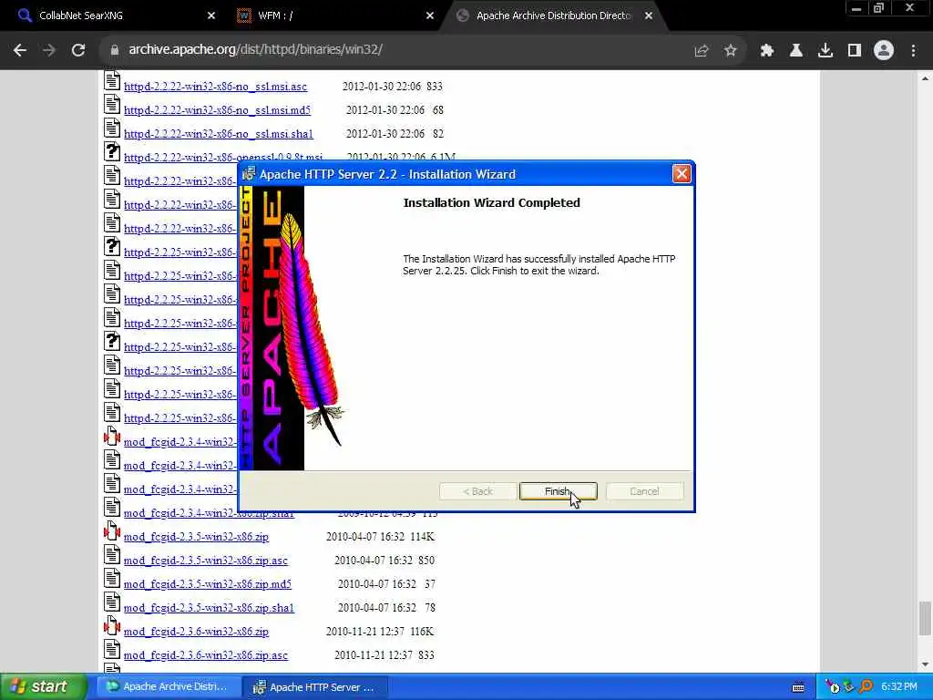Open the browser profile avatar
Screen dimensions: 933x700
coord(884,51)
